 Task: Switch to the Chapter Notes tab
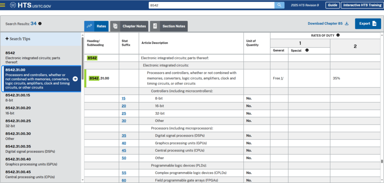coord(129,26)
